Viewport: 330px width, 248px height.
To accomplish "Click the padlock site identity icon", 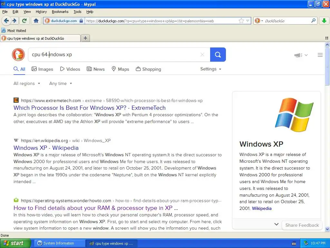I will pyautogui.click(x=81, y=21).
